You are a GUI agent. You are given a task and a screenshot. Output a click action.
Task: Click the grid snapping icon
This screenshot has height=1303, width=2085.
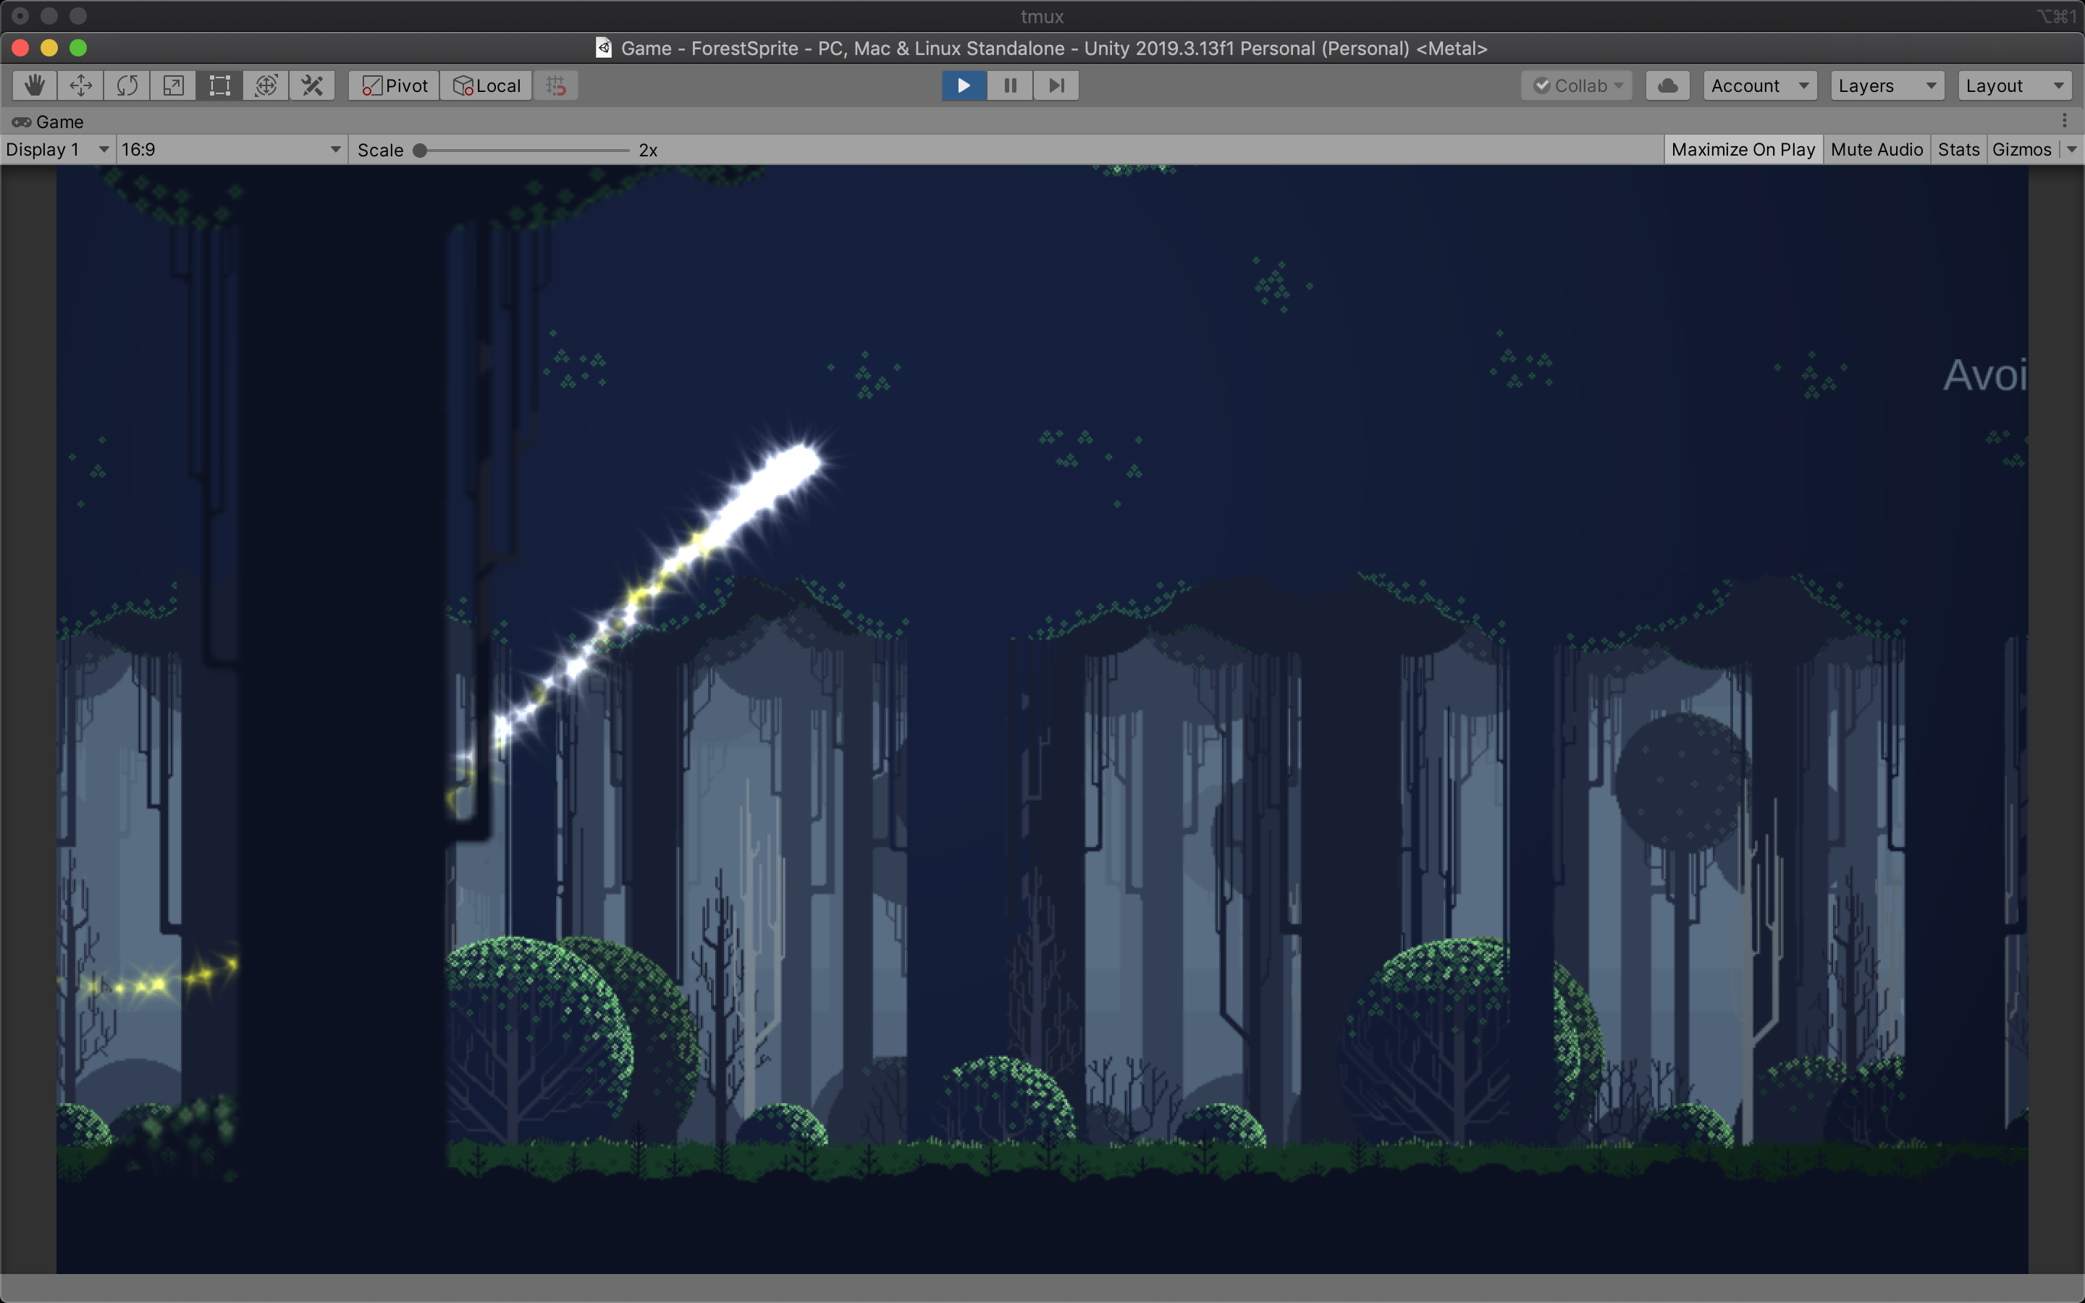coord(556,85)
